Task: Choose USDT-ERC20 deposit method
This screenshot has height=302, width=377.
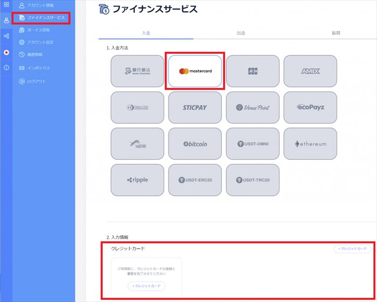Action: coord(195,180)
